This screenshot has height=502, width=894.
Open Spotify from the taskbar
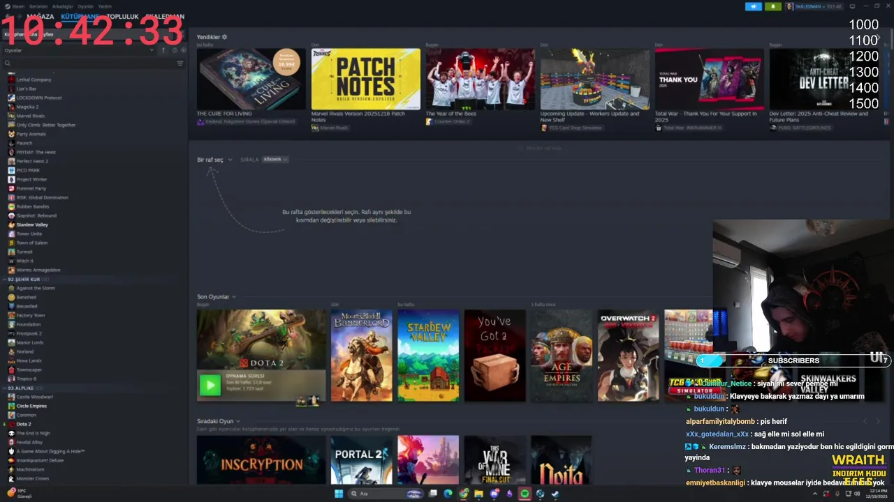525,494
